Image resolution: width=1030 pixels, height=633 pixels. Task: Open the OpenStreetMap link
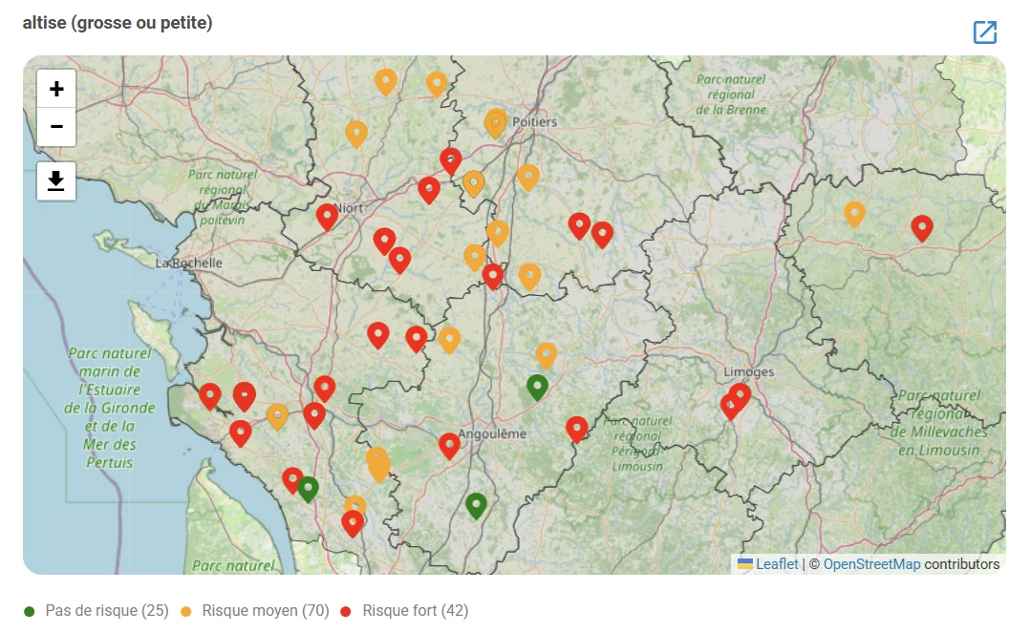(x=871, y=564)
